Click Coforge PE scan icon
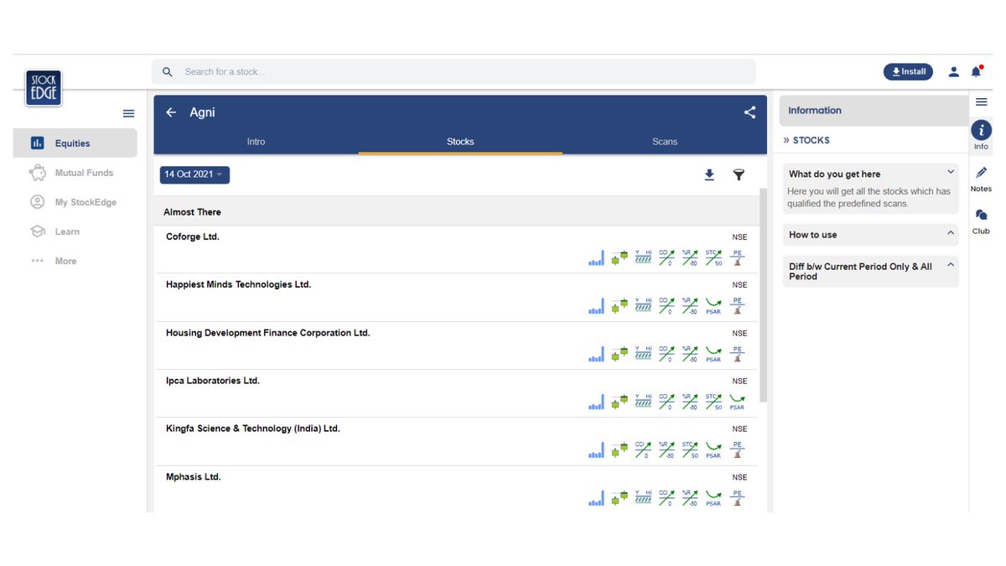The image size is (1006, 566). coord(737,258)
